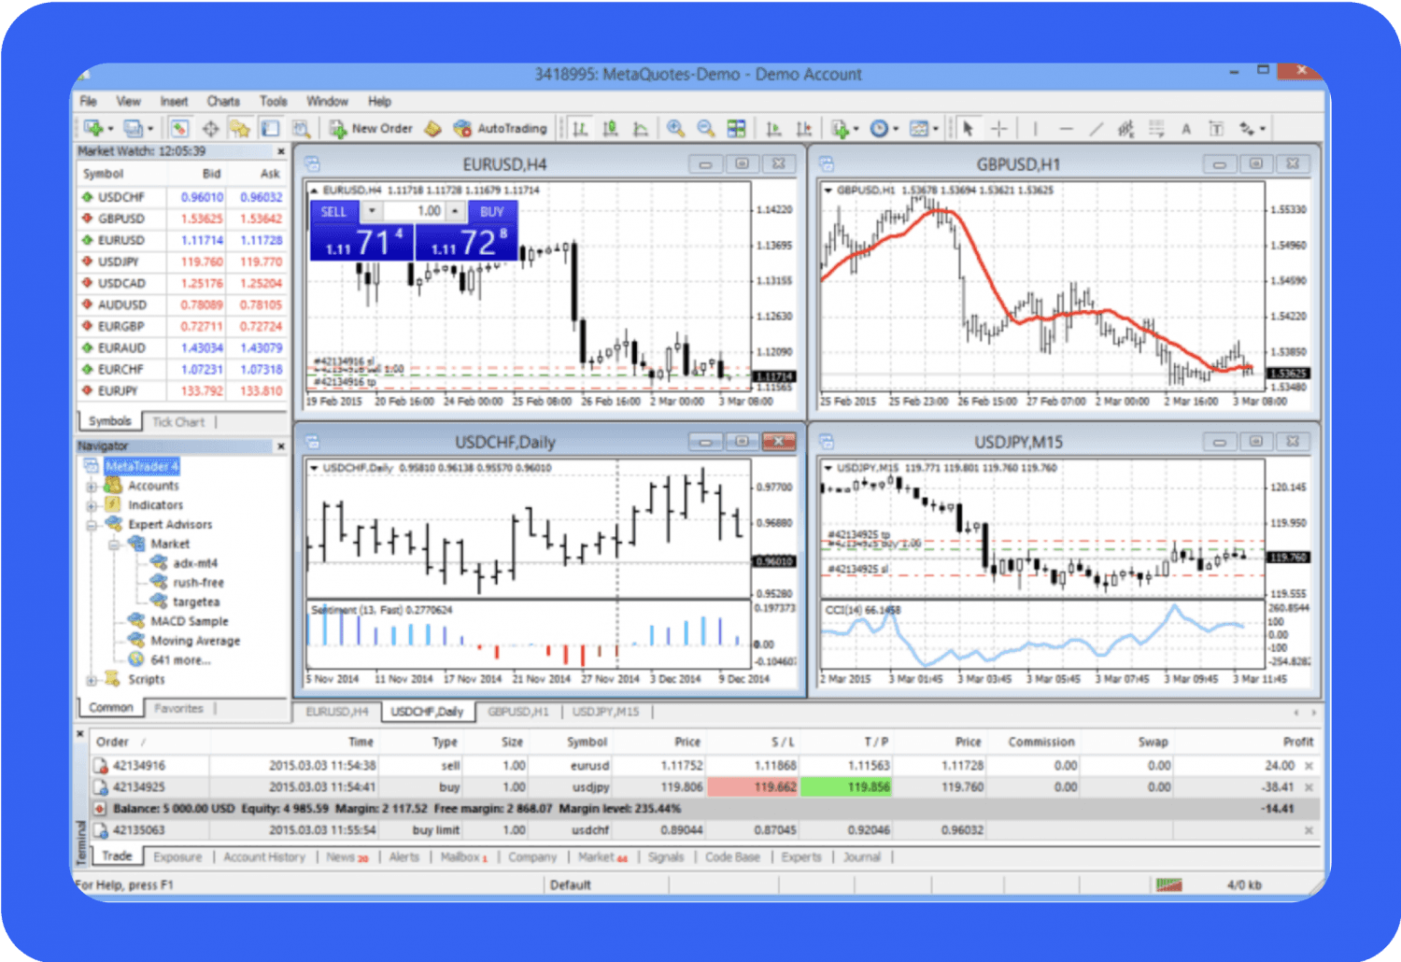Screen dimensions: 1401x962
Task: Select the Crosshair tool
Action: 998,128
